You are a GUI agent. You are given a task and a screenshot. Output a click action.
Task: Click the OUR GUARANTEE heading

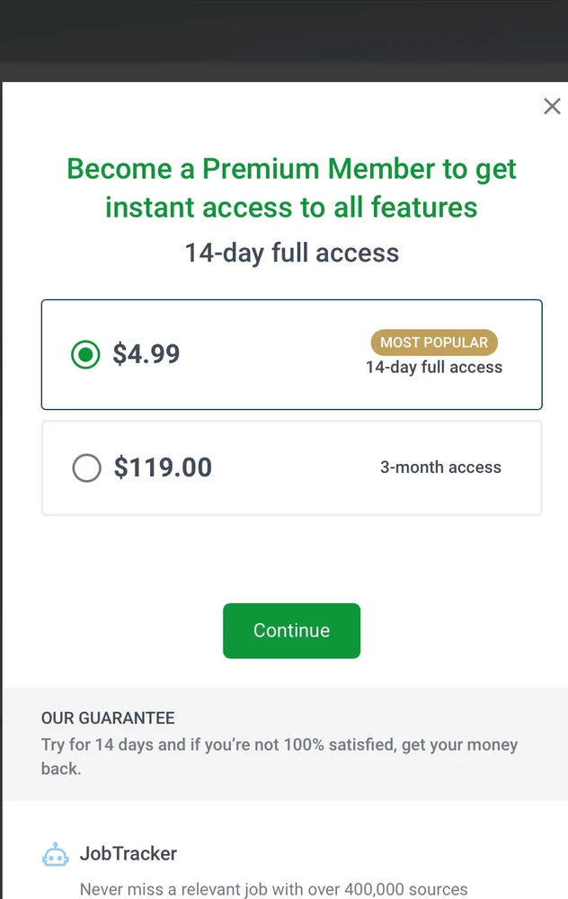108,718
